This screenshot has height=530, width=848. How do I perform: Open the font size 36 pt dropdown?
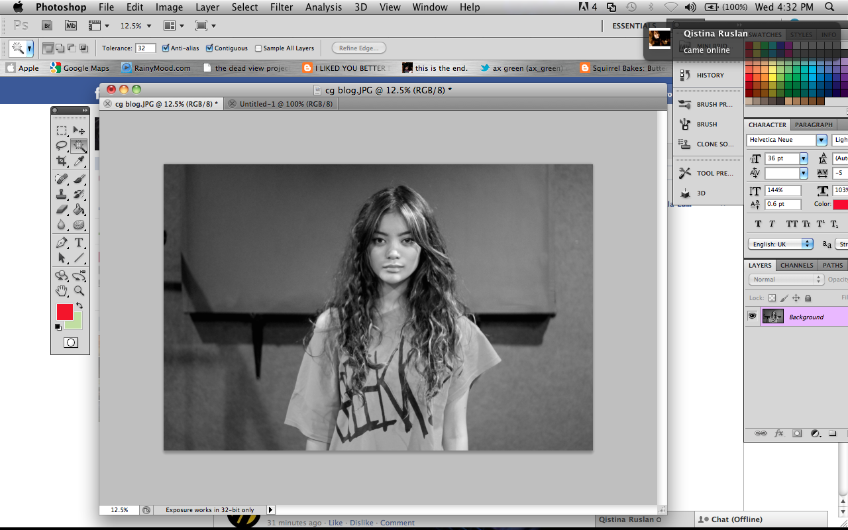click(804, 158)
